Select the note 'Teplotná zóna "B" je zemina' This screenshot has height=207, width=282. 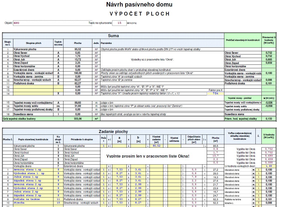117,80
